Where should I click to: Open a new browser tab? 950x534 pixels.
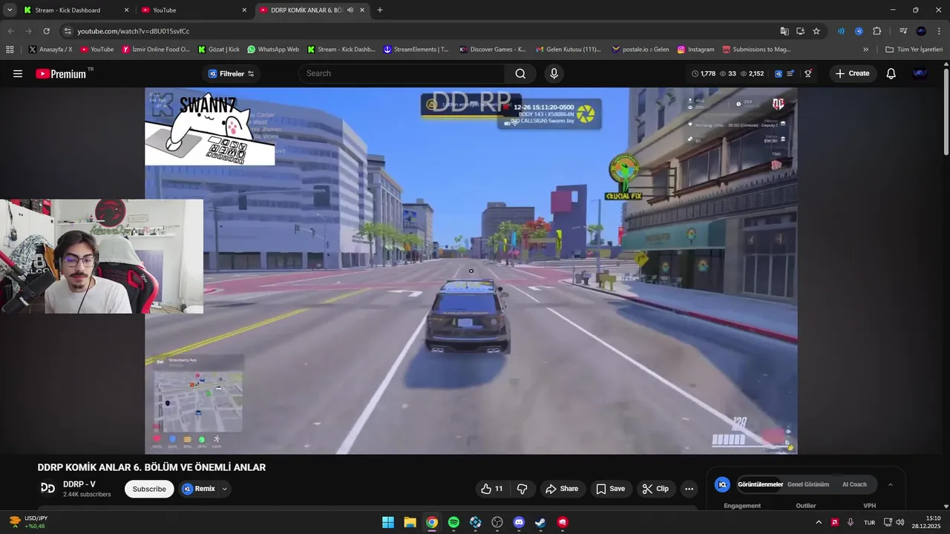(380, 10)
